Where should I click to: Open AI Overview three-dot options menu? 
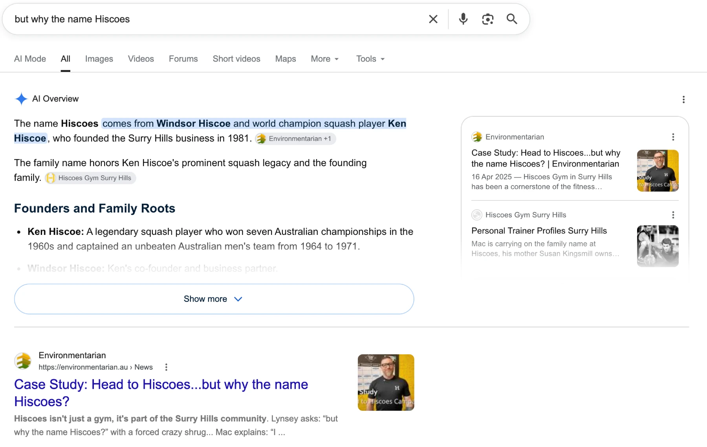click(683, 99)
